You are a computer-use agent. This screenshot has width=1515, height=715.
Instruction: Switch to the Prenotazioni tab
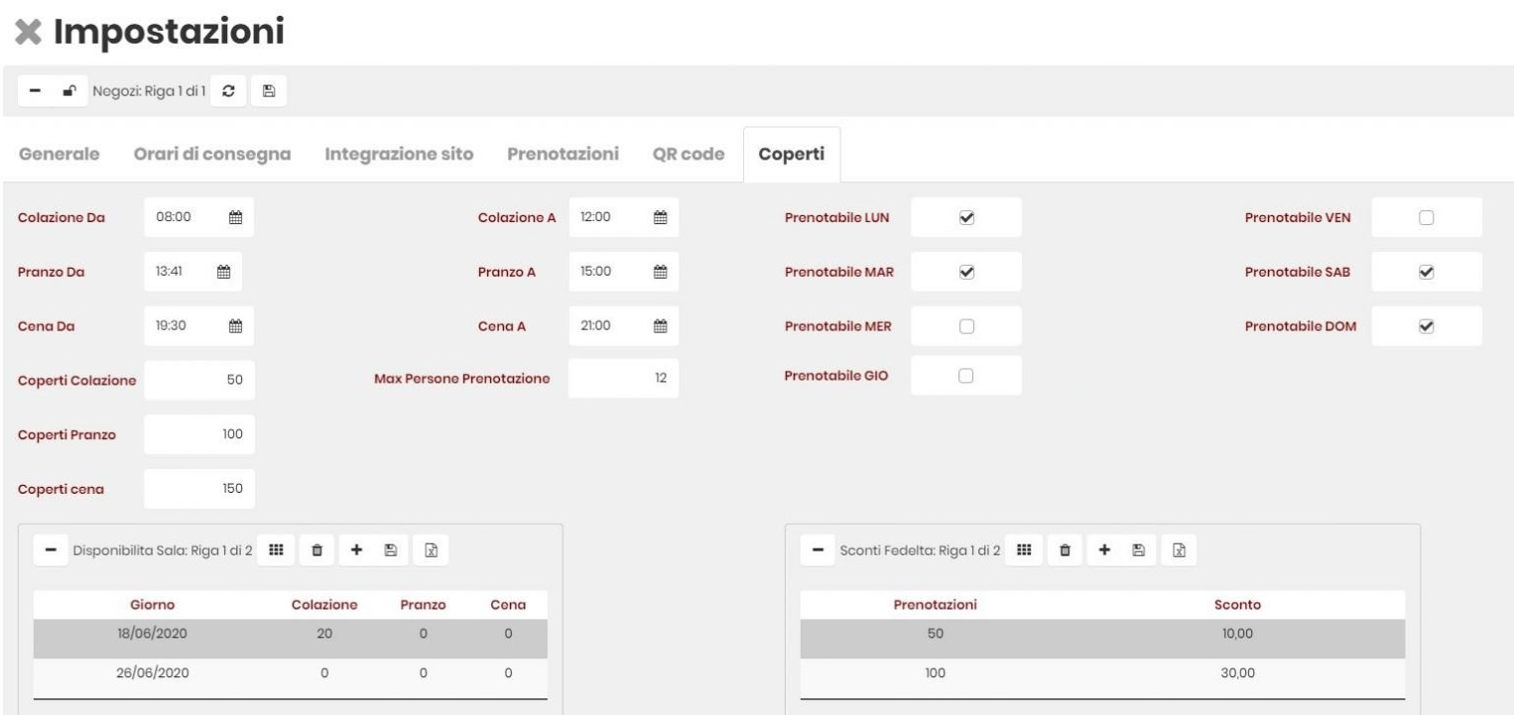(x=563, y=155)
